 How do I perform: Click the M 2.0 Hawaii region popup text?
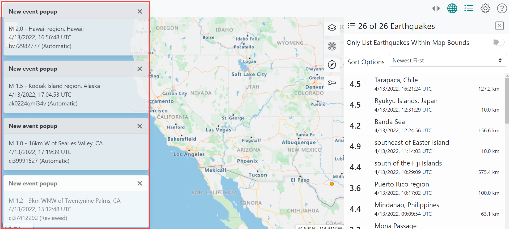[46, 29]
